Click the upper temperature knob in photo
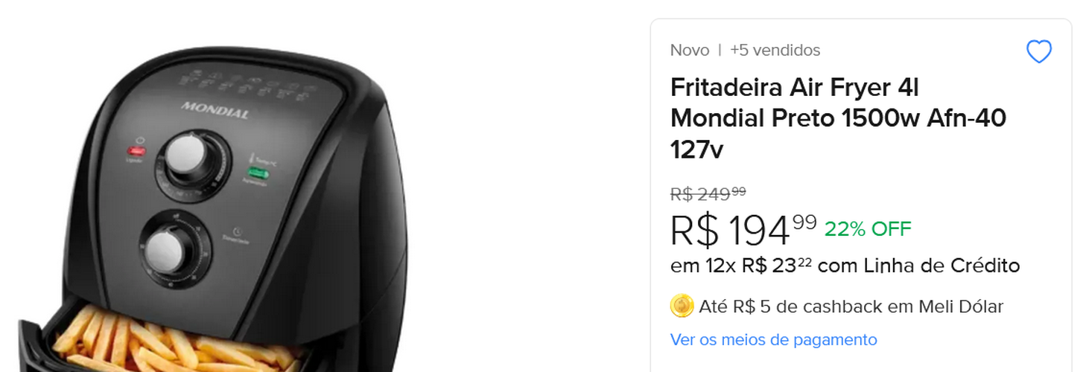Viewport: 1083px width, 372px height. (x=188, y=157)
